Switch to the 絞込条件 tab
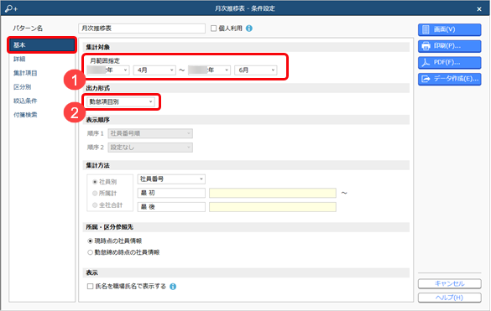 25,101
